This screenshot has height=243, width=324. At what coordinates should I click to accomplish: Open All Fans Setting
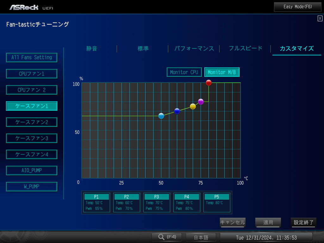(32, 58)
